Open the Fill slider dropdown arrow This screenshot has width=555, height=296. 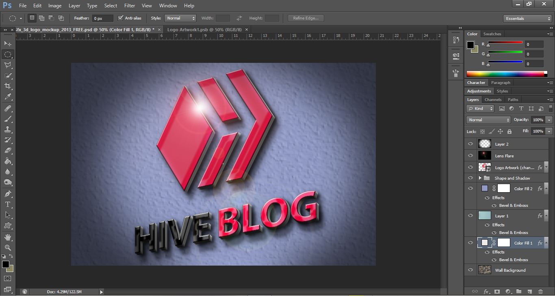pos(549,131)
